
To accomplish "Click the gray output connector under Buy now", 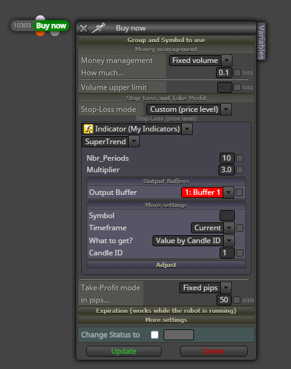I will pos(55,34).
